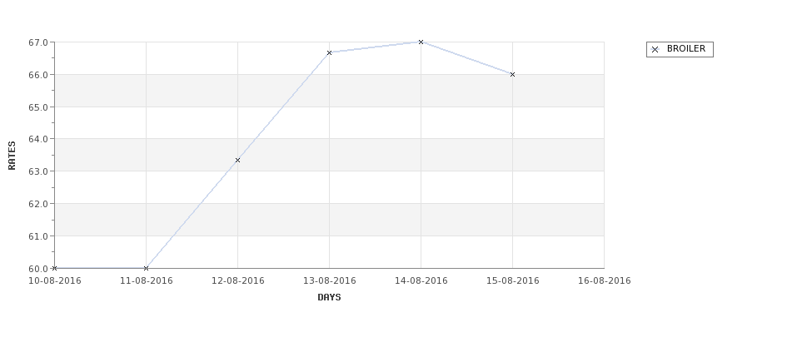Click the cross icon in the legend

(655, 50)
